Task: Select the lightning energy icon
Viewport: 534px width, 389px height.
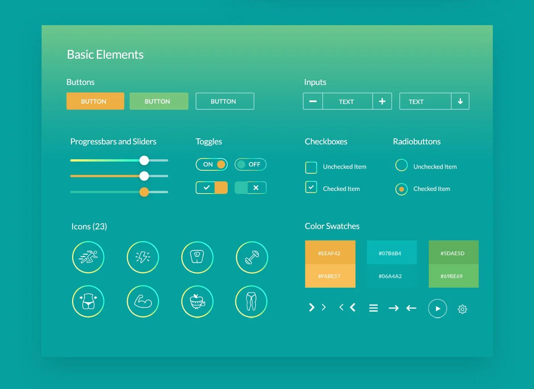Action: [143, 257]
